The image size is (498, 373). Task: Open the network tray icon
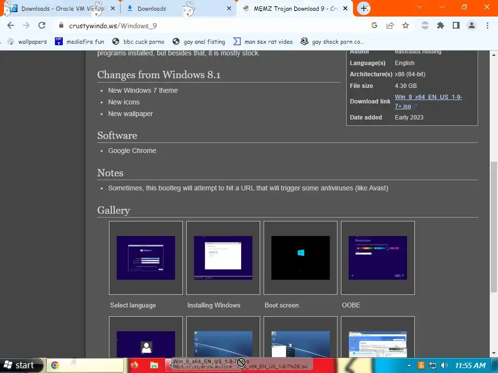432,365
